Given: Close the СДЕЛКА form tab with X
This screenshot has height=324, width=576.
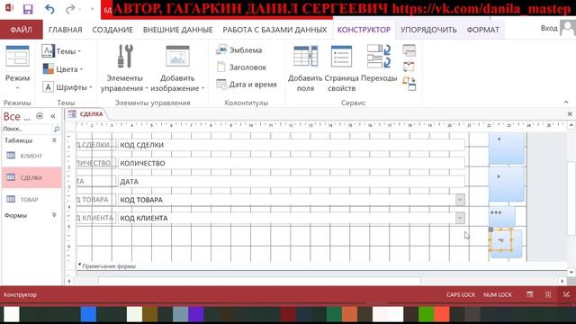Looking at the screenshot, I should [x=570, y=114].
